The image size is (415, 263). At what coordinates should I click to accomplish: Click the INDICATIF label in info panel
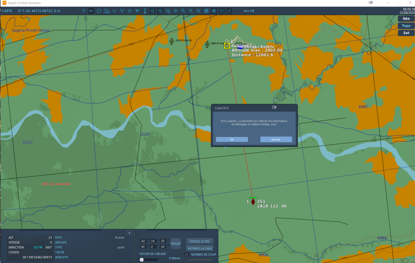pyautogui.click(x=62, y=257)
